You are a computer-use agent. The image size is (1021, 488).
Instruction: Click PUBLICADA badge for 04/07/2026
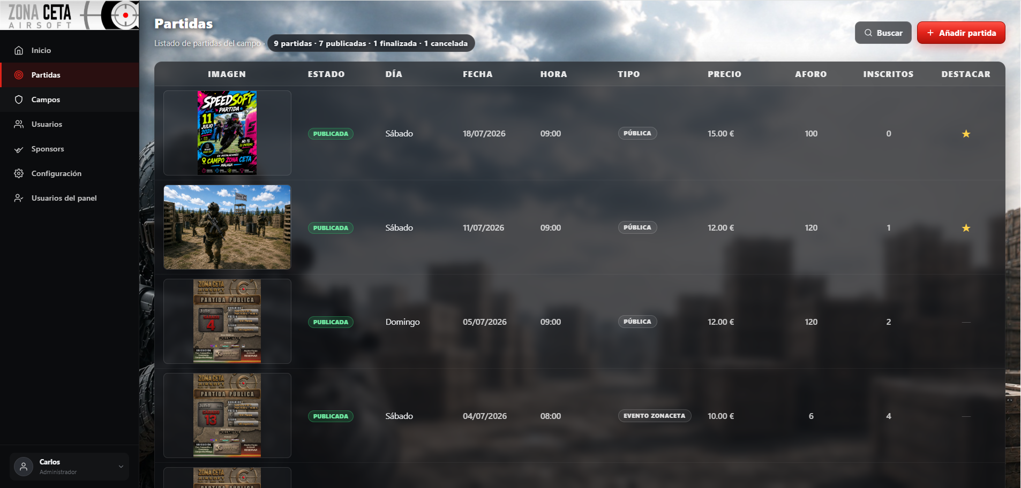(x=331, y=416)
